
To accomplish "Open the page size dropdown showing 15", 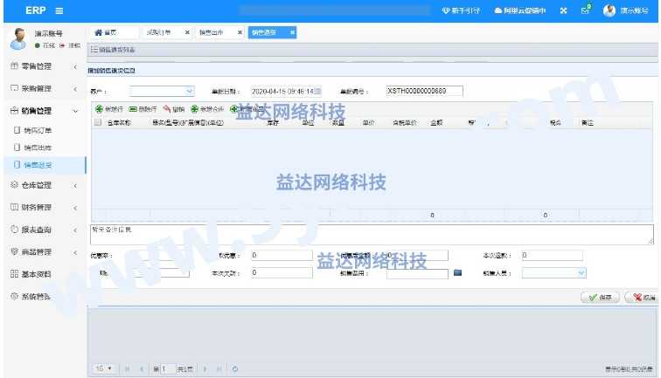I will pos(103,368).
